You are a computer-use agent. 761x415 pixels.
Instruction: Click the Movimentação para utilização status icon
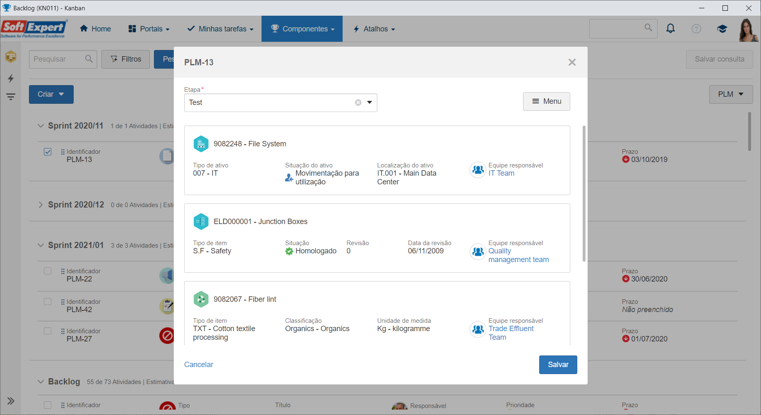[289, 178]
